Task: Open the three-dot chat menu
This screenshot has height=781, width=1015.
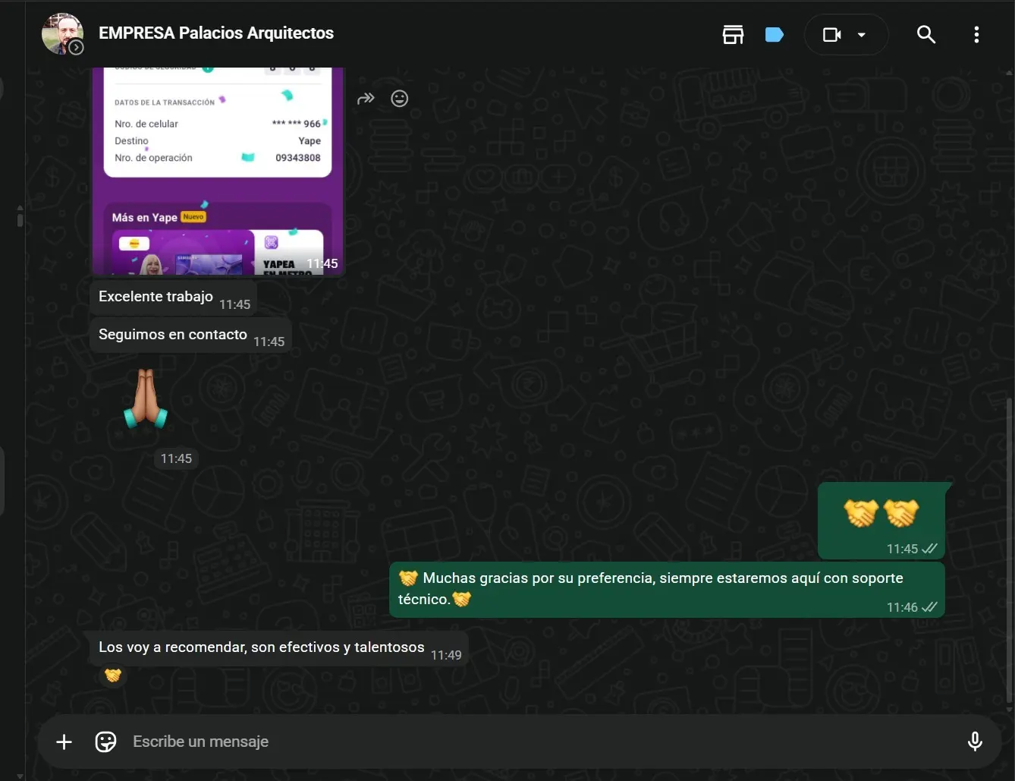Action: pyautogui.click(x=976, y=34)
